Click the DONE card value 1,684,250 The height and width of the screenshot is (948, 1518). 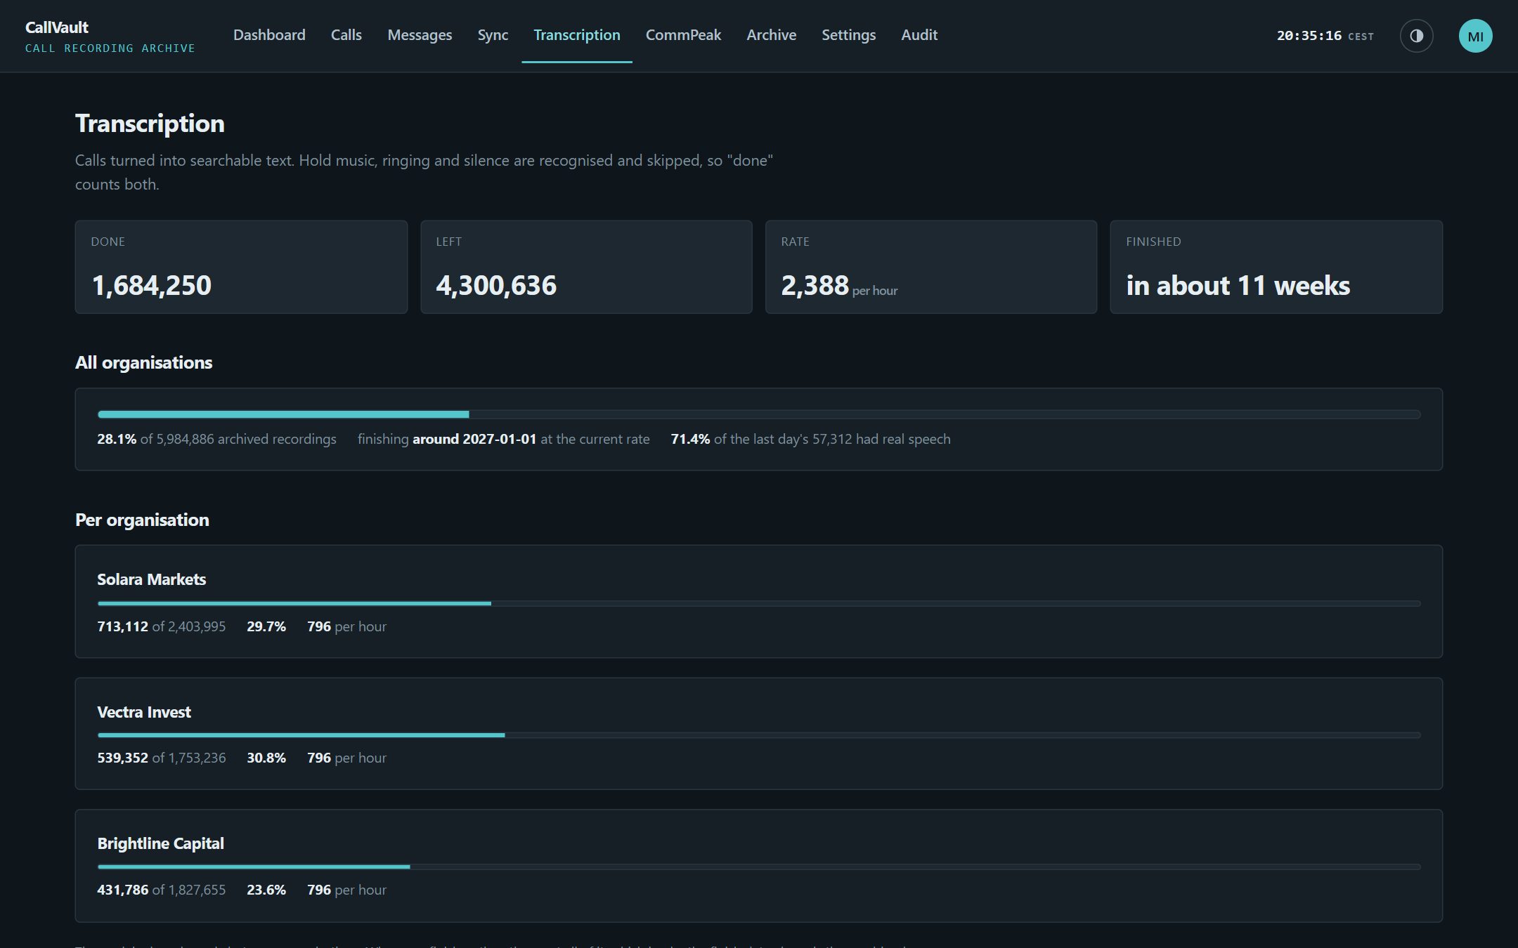pos(151,285)
